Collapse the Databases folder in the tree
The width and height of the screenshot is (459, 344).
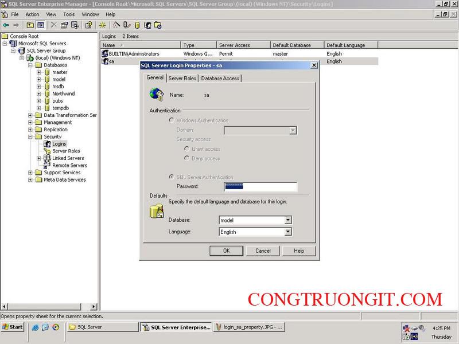coord(30,65)
